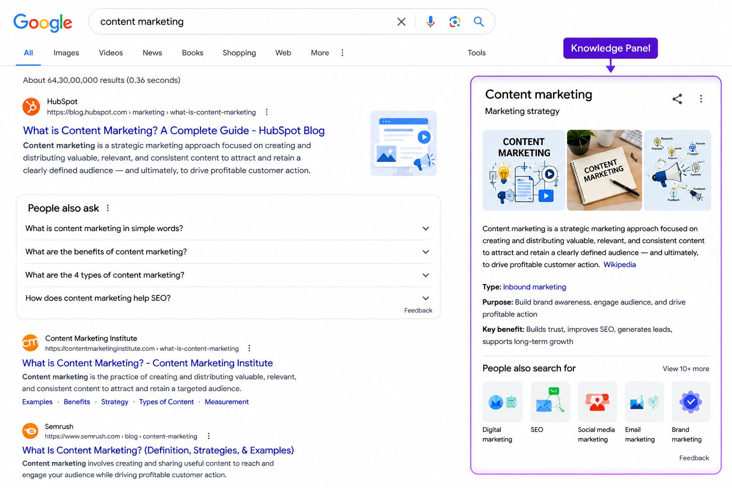Open Google Lens image search

click(455, 21)
